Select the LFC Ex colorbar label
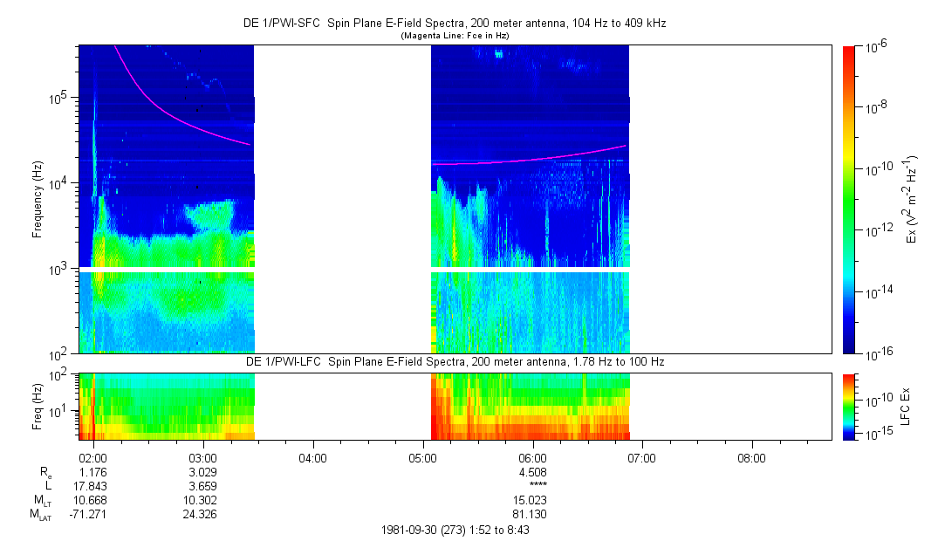This screenshot has width=945, height=541. 907,406
